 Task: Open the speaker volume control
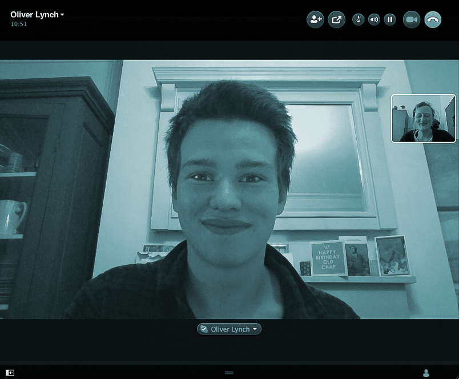click(374, 19)
